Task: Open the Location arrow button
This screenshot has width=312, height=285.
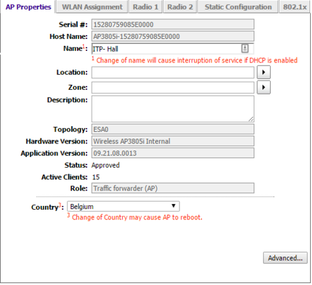Action: point(264,72)
